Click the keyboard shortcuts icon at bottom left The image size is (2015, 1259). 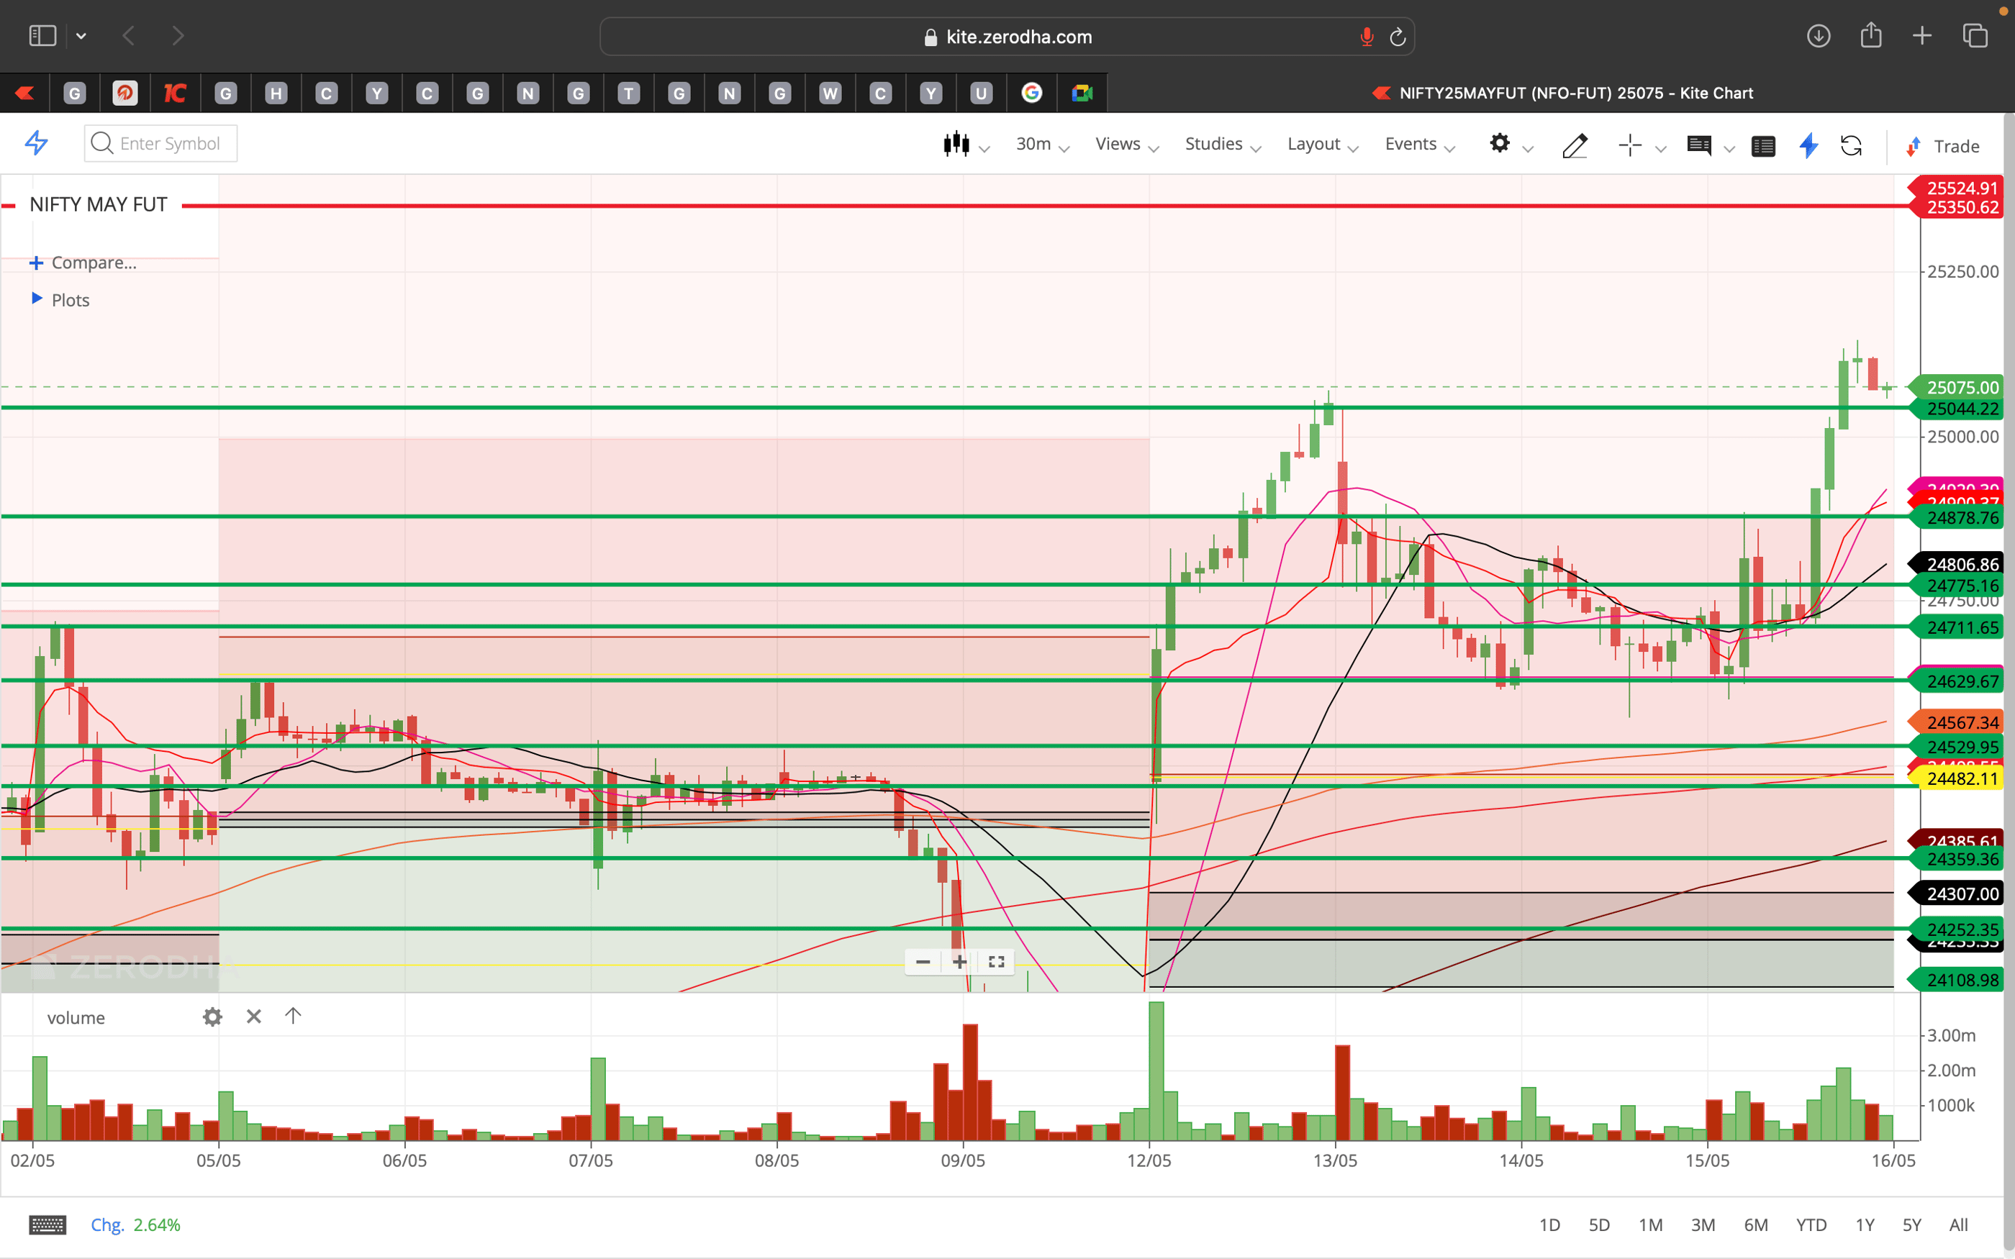(x=47, y=1224)
